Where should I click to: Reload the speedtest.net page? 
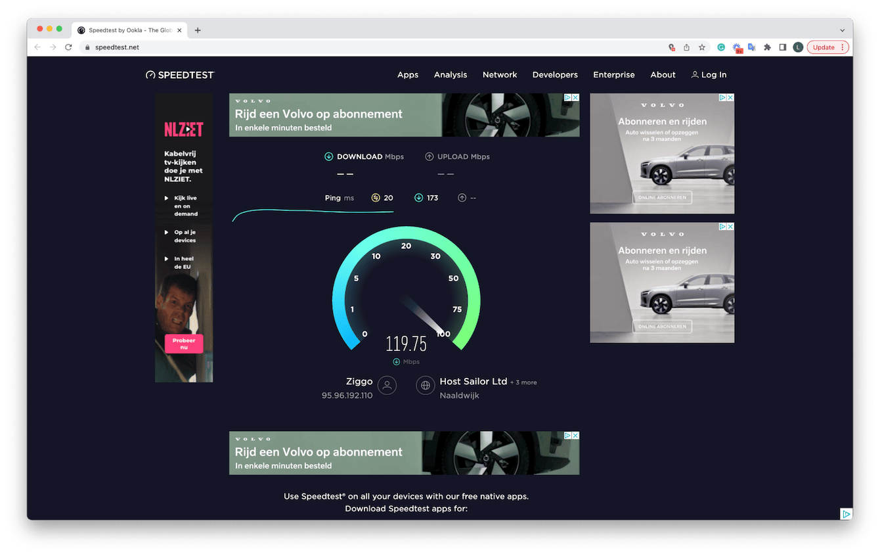point(68,47)
